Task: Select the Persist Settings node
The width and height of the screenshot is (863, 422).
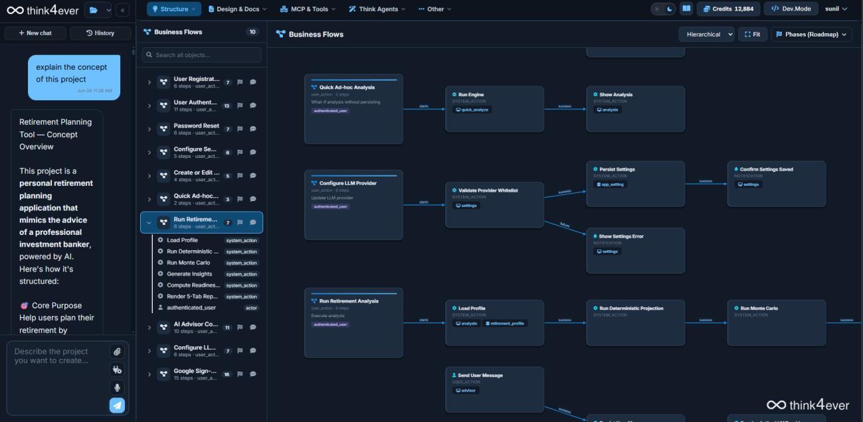Action: click(635, 183)
